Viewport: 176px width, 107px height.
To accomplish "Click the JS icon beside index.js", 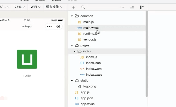I will click(x=82, y=57).
